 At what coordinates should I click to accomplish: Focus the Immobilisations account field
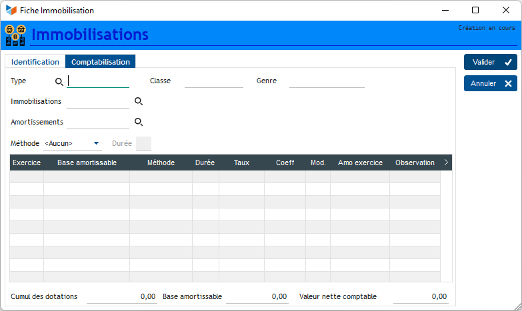[98, 101]
